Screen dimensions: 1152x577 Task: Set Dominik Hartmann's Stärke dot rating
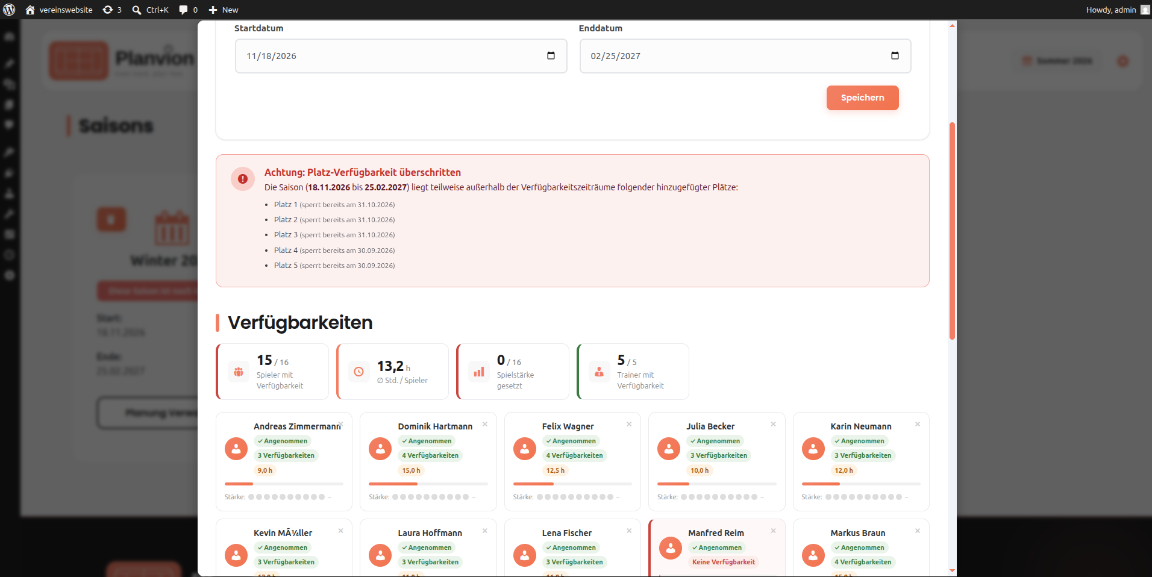tap(430, 497)
